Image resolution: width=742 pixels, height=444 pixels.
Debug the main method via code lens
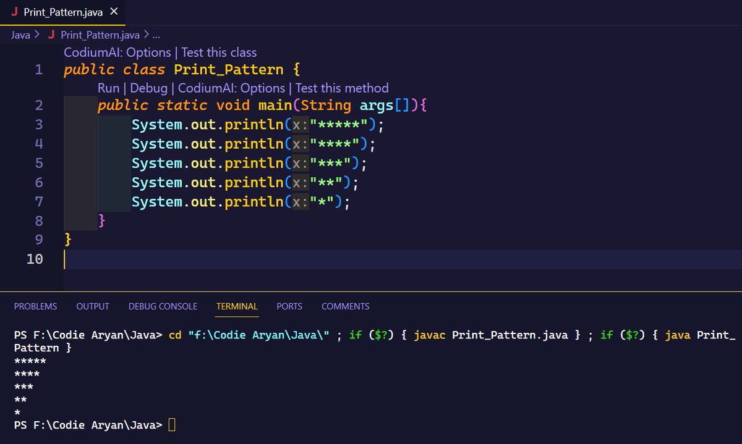[x=148, y=88]
